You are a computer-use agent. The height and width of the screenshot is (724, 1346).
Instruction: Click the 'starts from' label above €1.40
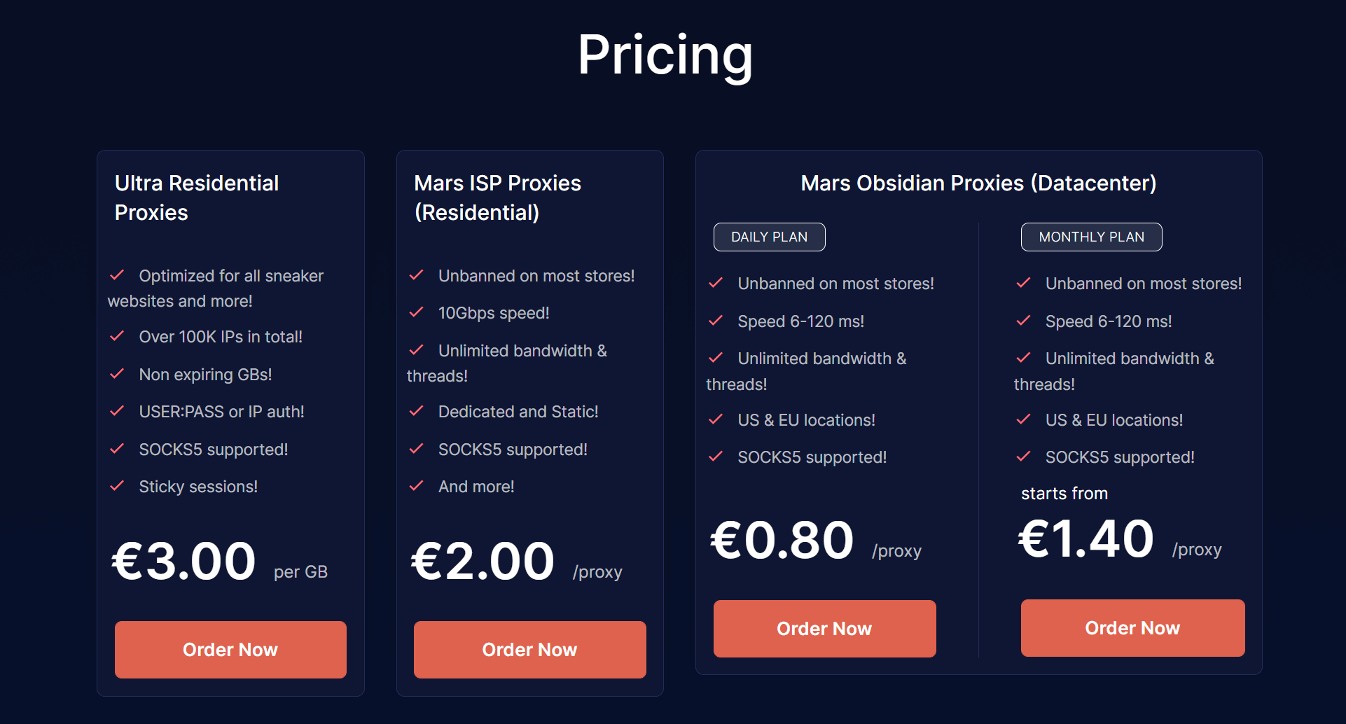point(1064,493)
